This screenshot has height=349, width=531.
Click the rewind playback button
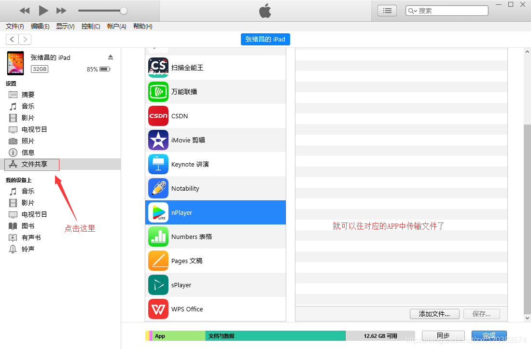tap(25, 11)
